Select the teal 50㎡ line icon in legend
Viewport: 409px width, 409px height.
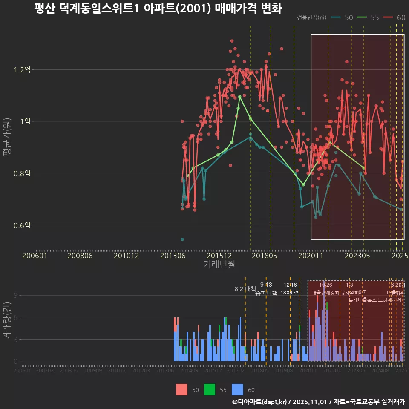(335, 18)
